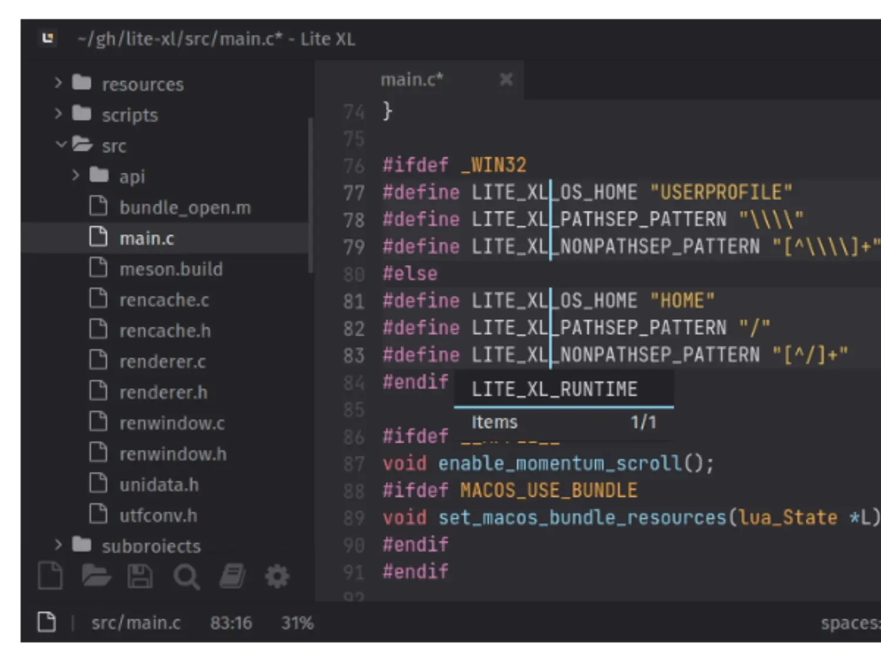
Task: Click the 83:16 line position in status bar
Action: click(x=231, y=622)
